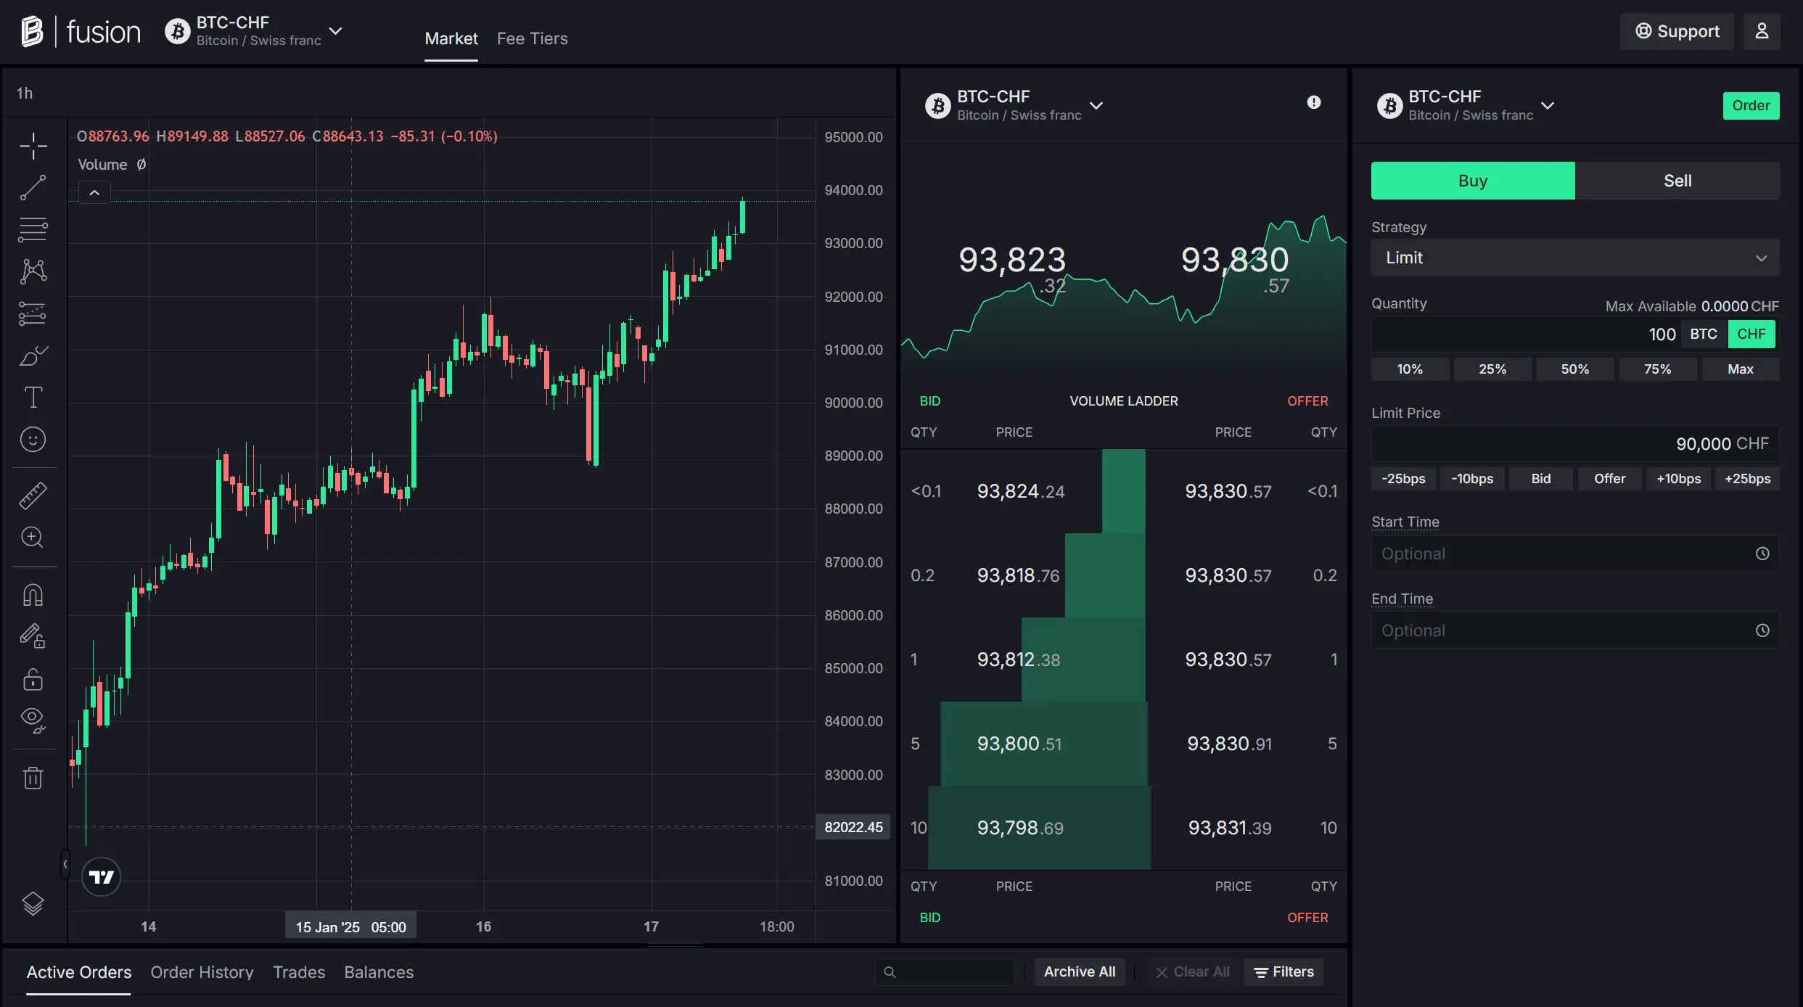Switch to the Order History tab

[x=202, y=972]
